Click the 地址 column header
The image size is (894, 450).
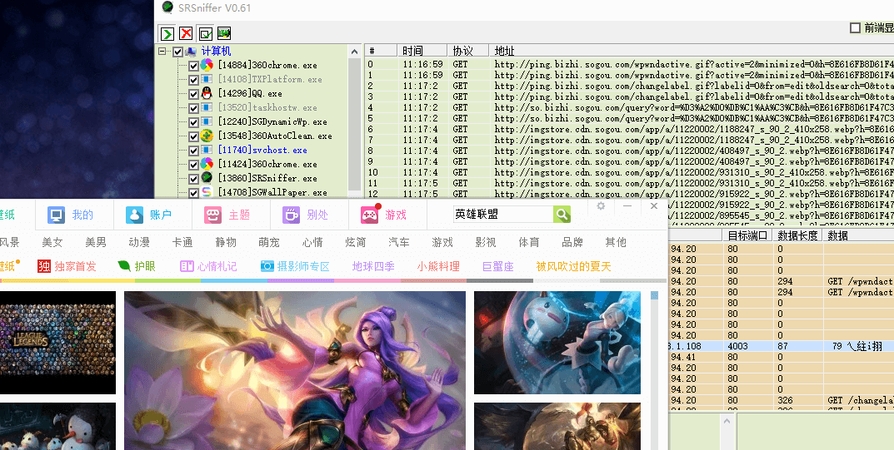pos(692,51)
